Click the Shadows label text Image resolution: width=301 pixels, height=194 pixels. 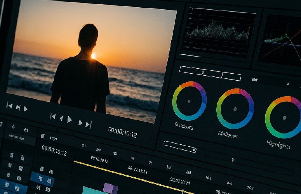(x=184, y=126)
